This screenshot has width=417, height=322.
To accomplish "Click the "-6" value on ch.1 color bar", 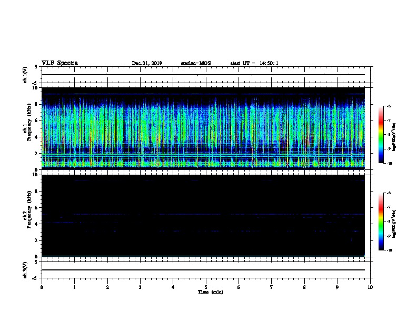I will pos(389,106).
